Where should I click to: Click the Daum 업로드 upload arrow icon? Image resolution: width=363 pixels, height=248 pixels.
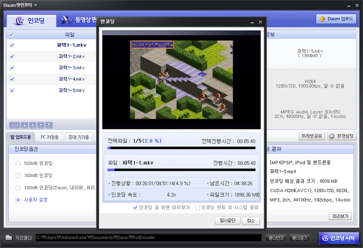pos(322,19)
